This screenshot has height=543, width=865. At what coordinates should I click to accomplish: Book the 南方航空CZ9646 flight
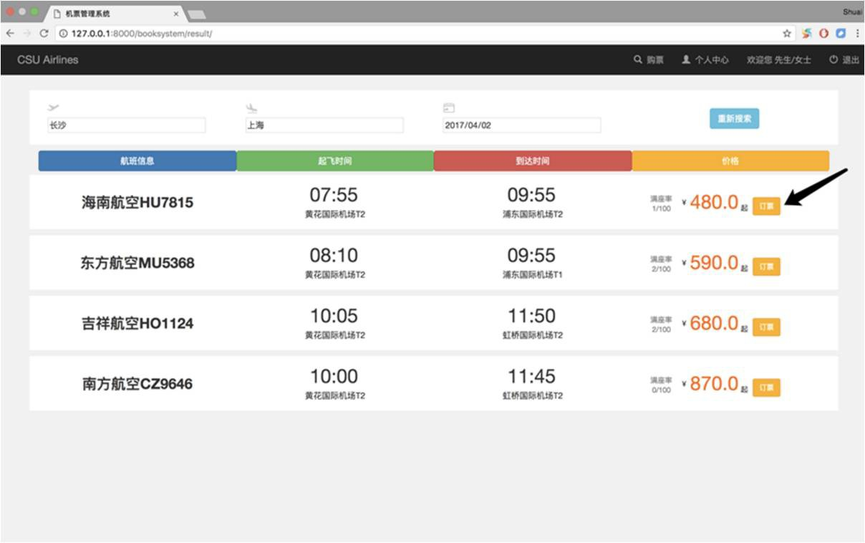coord(766,388)
